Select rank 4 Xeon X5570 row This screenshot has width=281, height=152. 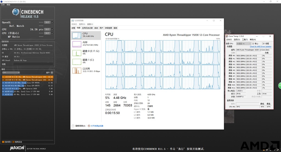pyautogui.click(x=28, y=86)
